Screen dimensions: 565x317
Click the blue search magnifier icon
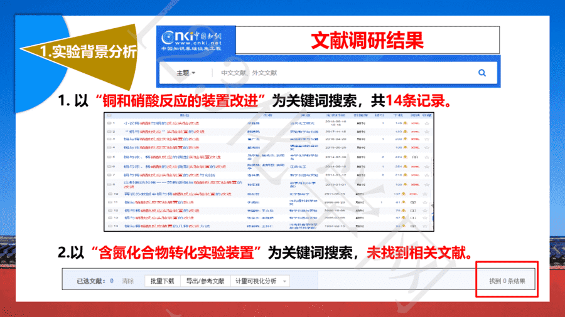tap(482, 73)
